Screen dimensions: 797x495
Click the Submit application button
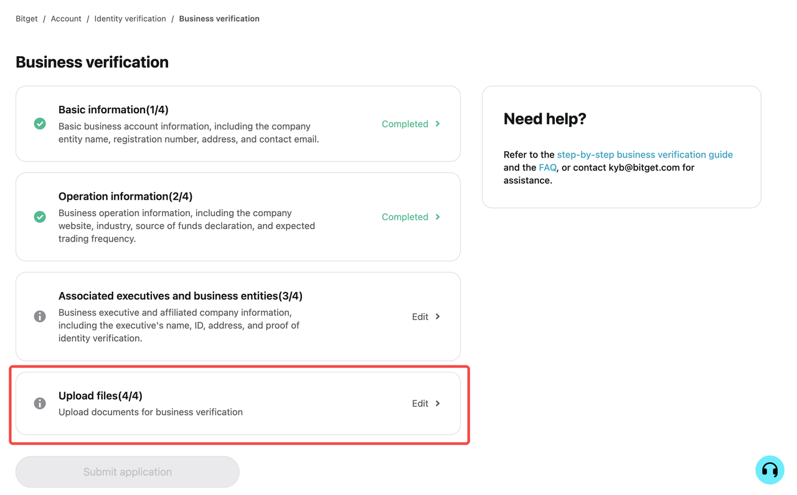128,472
